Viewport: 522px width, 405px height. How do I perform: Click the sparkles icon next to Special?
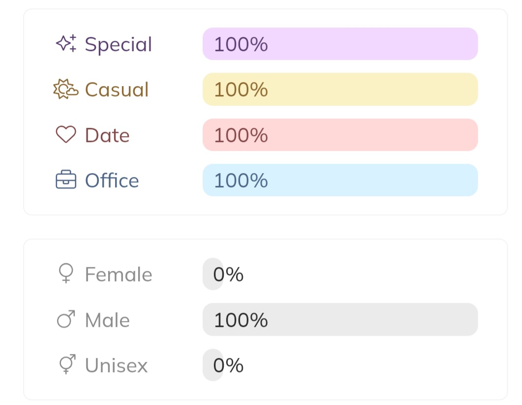(66, 44)
